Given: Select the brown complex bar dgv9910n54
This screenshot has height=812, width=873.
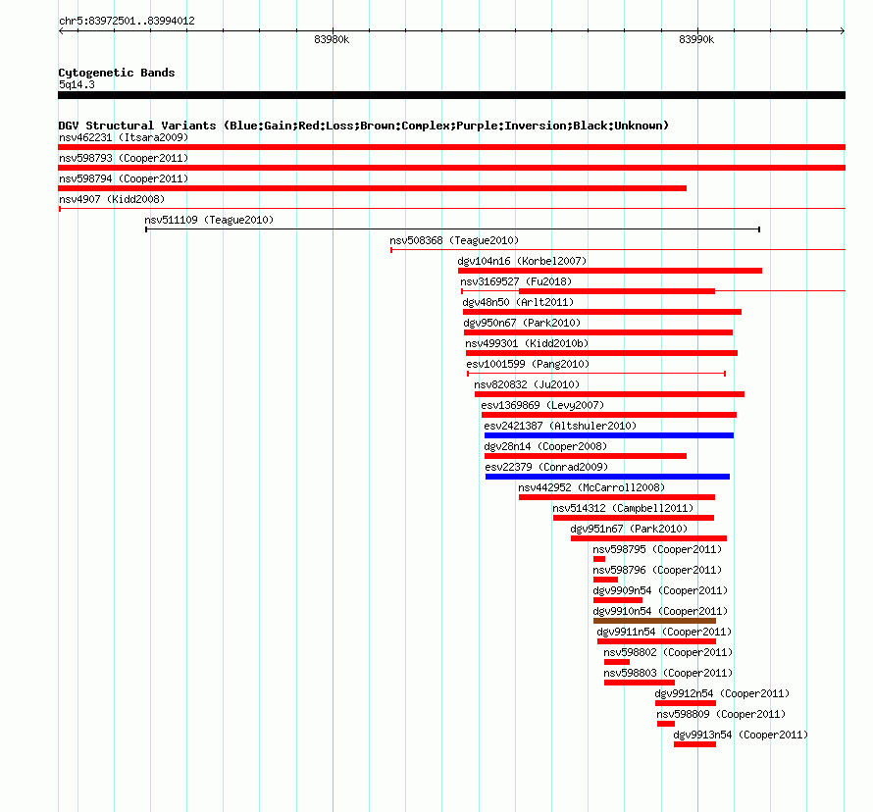Looking at the screenshot, I should point(655,621).
